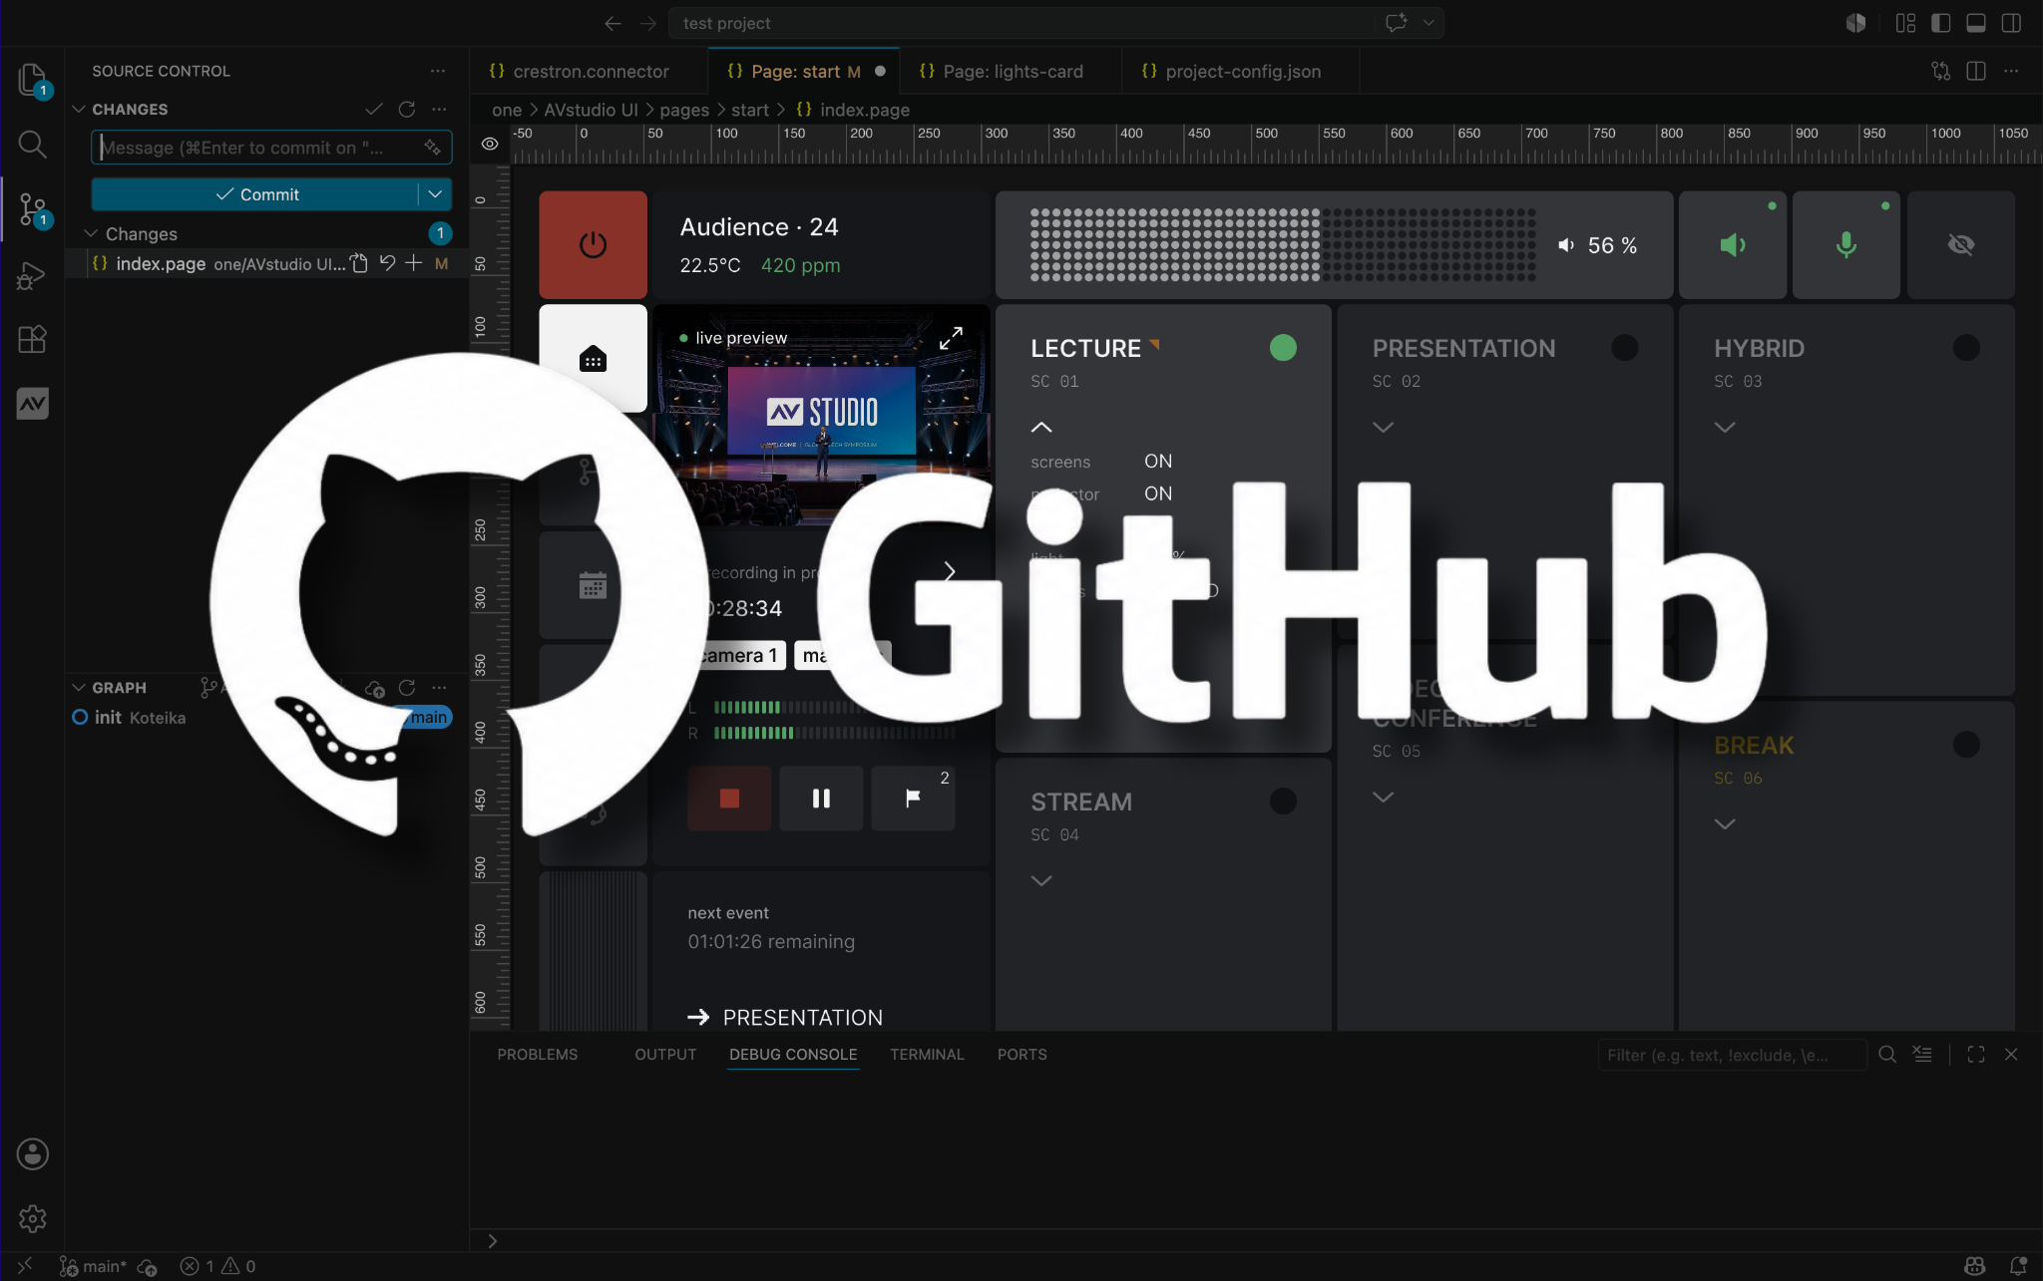The height and width of the screenshot is (1281, 2043).
Task: Activate the LECTURE scene indicator
Action: click(1283, 347)
